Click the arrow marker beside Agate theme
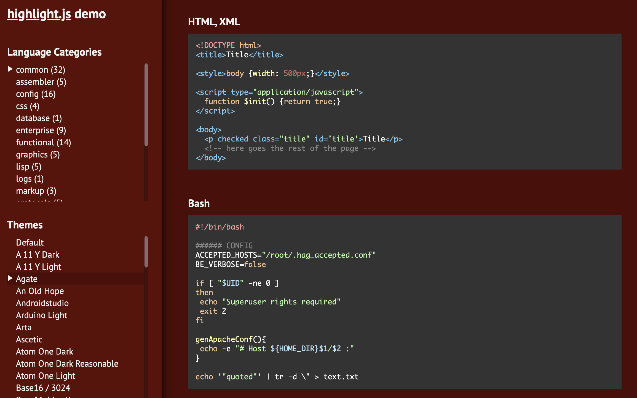Screen dimensions: 637x398 10,278
